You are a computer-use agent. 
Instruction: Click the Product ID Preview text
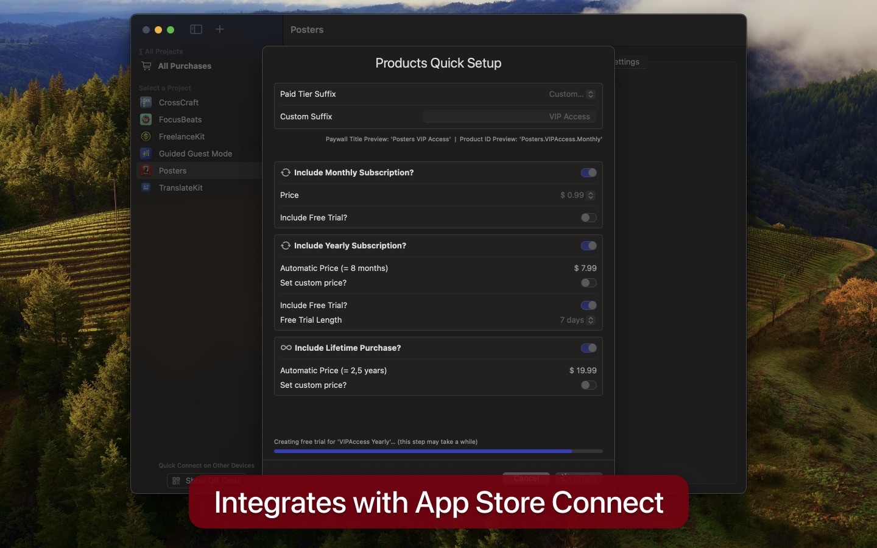coord(531,139)
